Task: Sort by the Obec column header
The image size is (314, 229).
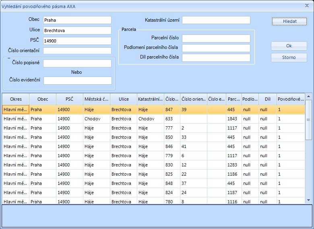Action: click(43, 99)
